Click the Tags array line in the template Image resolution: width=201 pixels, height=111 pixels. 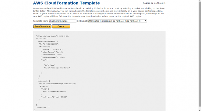coord(44,60)
